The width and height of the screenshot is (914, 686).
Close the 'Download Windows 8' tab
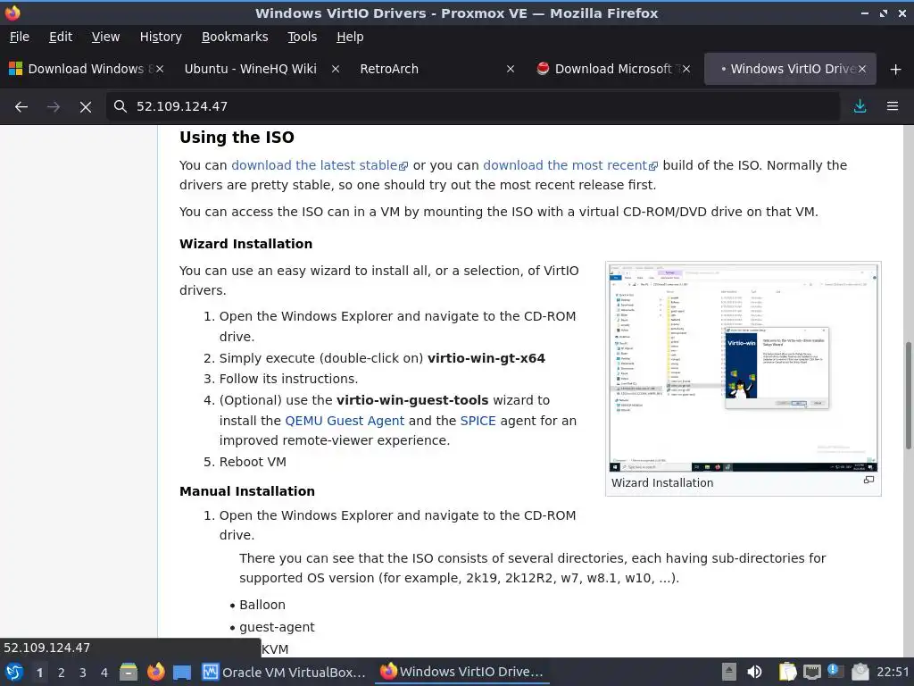click(x=160, y=69)
